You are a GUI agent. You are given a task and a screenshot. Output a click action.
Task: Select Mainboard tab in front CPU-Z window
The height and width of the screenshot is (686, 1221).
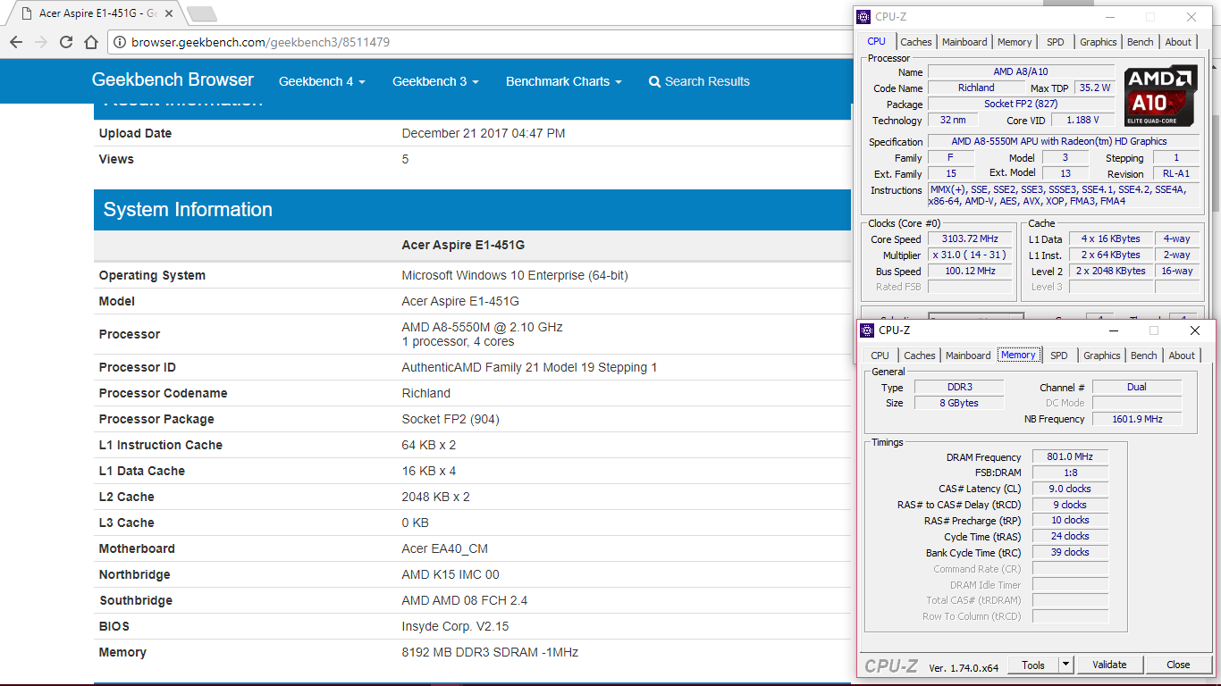[x=968, y=356]
